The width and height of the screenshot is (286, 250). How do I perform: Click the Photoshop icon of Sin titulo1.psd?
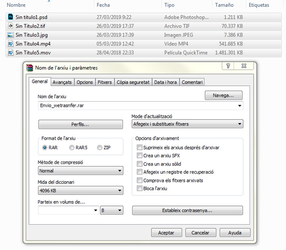pyautogui.click(x=11, y=18)
